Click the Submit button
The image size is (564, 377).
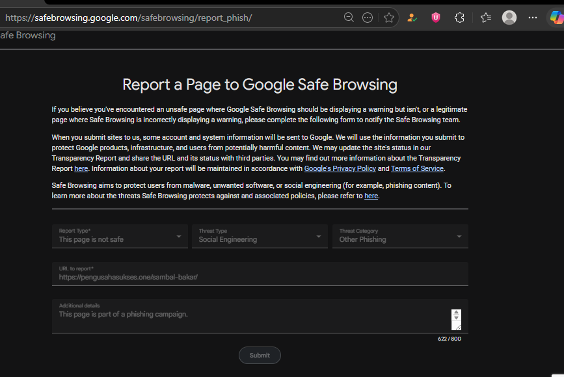tap(260, 355)
